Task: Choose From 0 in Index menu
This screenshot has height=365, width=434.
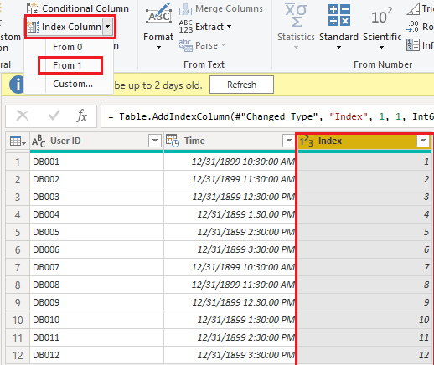Action: [x=68, y=47]
